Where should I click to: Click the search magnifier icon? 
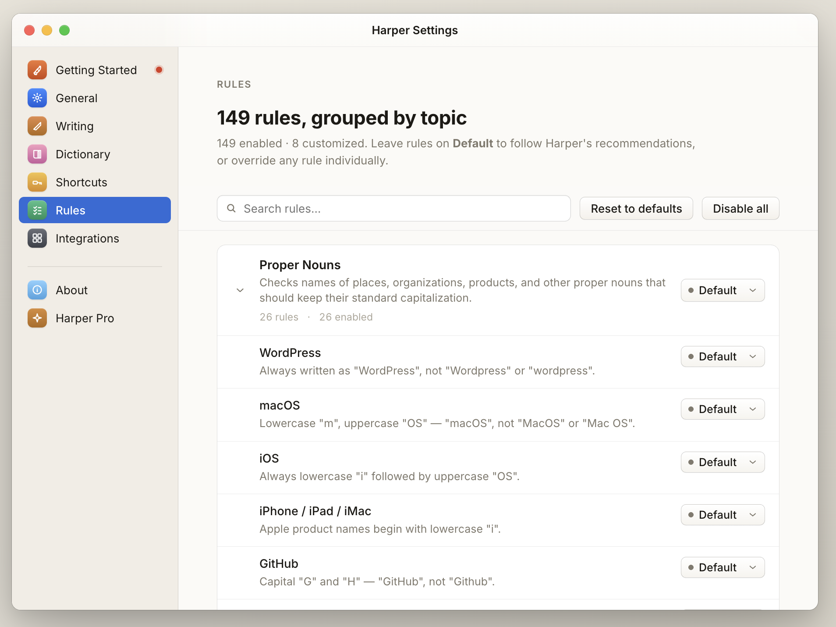pos(231,208)
